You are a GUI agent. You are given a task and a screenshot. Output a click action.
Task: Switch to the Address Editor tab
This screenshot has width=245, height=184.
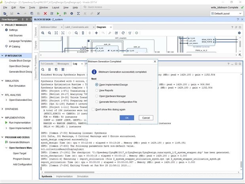tap(48, 27)
